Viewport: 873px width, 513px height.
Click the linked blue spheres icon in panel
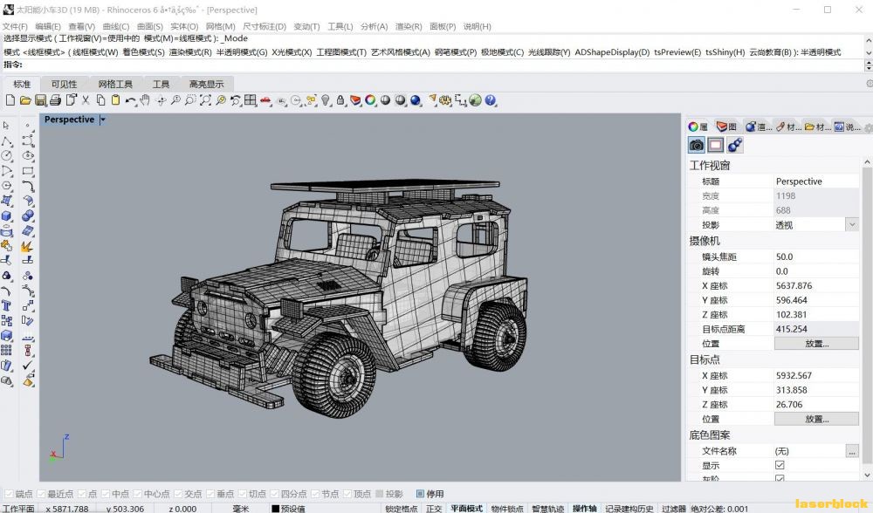point(735,145)
